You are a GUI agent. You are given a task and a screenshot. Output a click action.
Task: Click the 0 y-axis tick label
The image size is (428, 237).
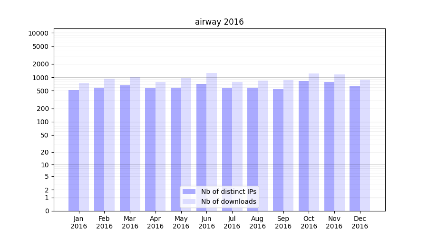click(47, 211)
